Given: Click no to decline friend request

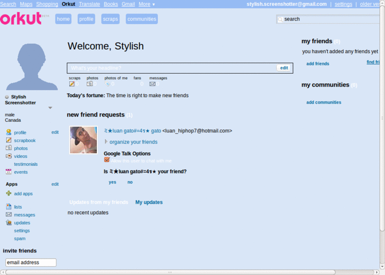Looking at the screenshot, I should coord(130,182).
